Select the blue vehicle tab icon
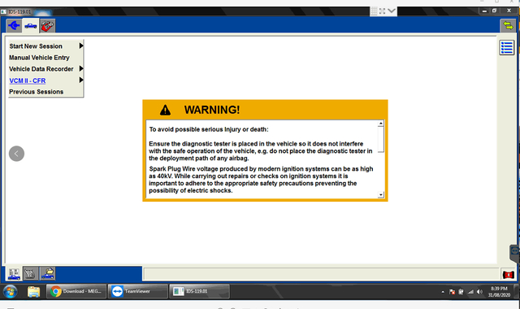This screenshot has width=520, height=309. click(31, 25)
